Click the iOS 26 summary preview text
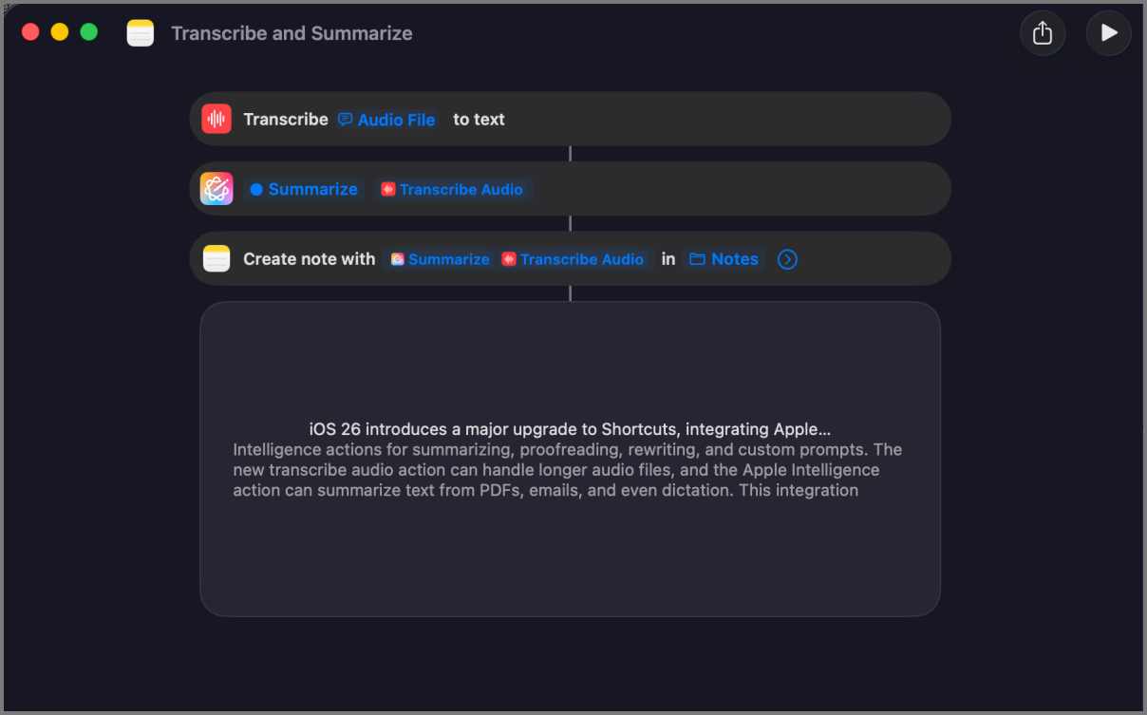Viewport: 1147px width, 715px height. pyautogui.click(x=568, y=460)
